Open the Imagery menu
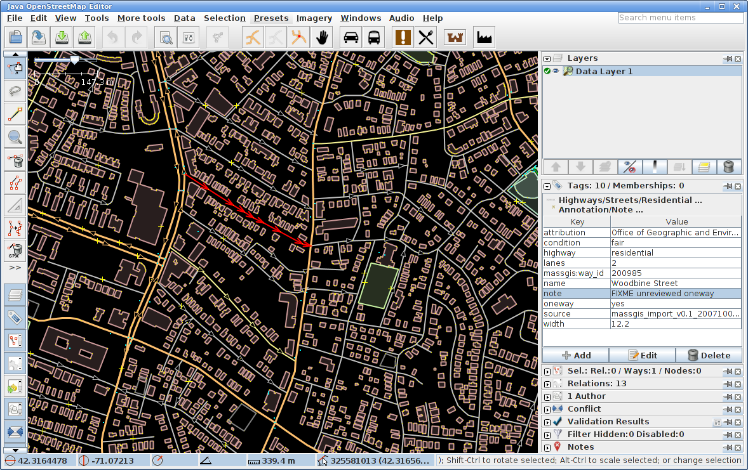 [x=314, y=18]
